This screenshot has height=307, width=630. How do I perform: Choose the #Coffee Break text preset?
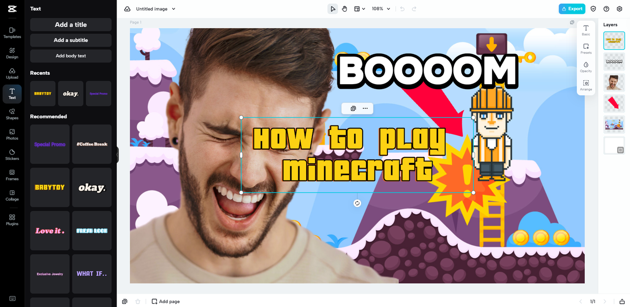tap(92, 144)
